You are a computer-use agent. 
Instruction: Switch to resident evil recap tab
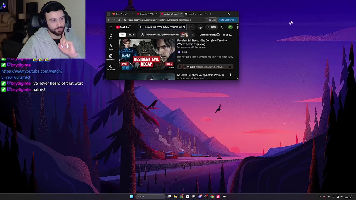pyautogui.click(x=171, y=14)
